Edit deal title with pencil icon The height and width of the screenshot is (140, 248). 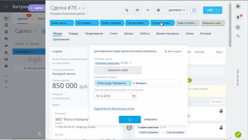pyautogui.click(x=79, y=8)
